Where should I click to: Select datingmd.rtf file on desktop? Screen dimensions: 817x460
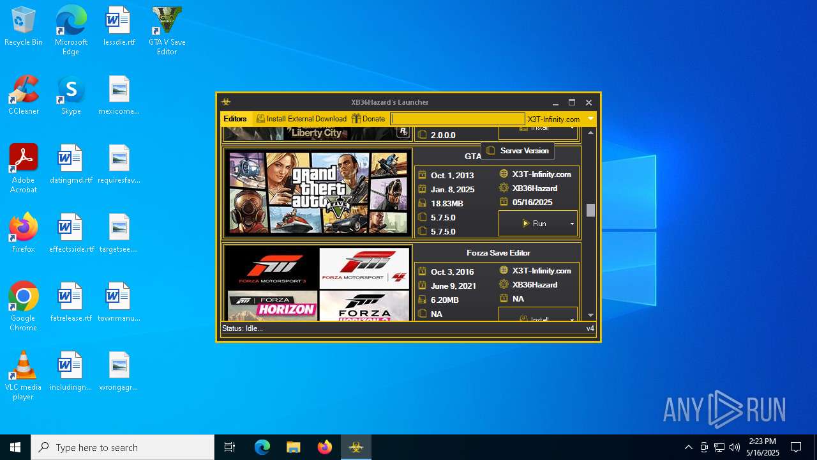(71, 164)
